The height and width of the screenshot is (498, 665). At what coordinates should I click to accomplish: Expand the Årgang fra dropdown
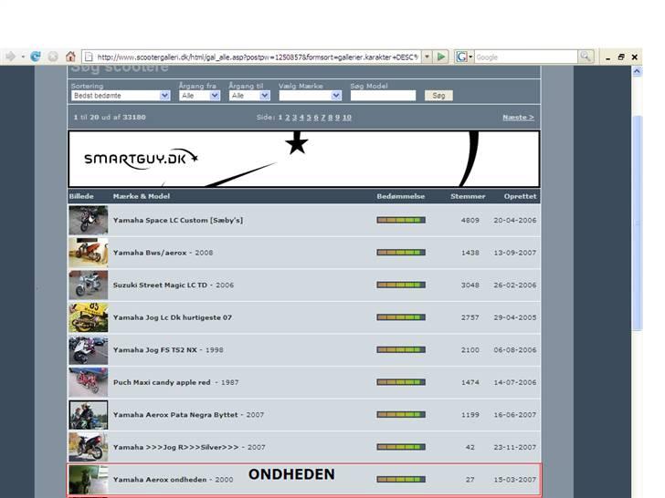(x=200, y=95)
